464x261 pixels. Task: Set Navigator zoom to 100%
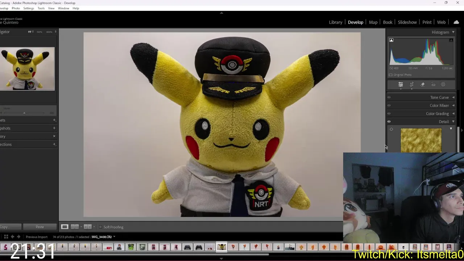click(39, 32)
